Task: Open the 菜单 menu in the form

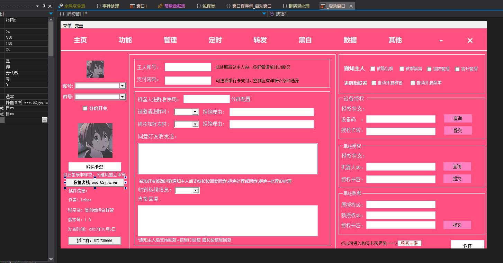Action: (67, 26)
